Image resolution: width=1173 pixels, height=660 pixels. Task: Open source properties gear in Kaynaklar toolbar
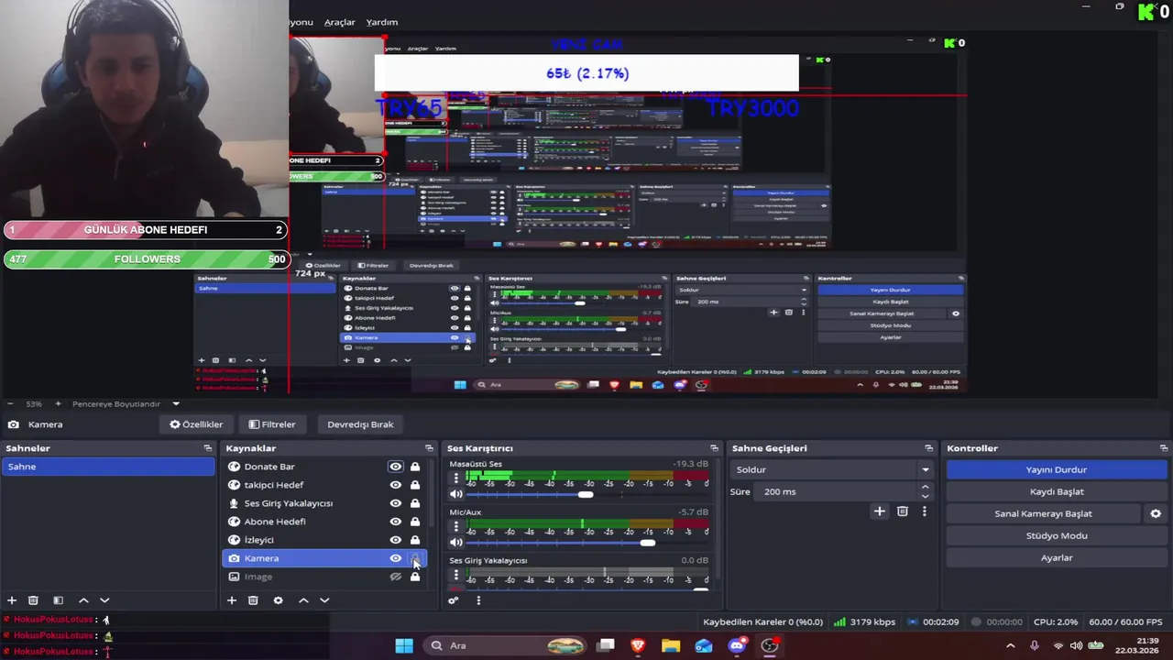click(279, 600)
